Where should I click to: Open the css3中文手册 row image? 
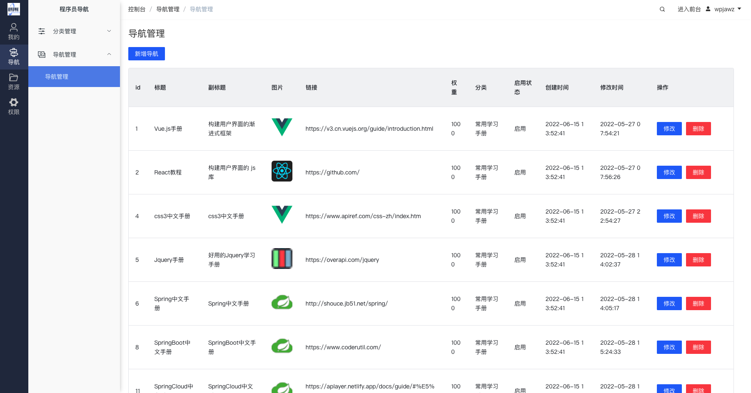coord(282,215)
